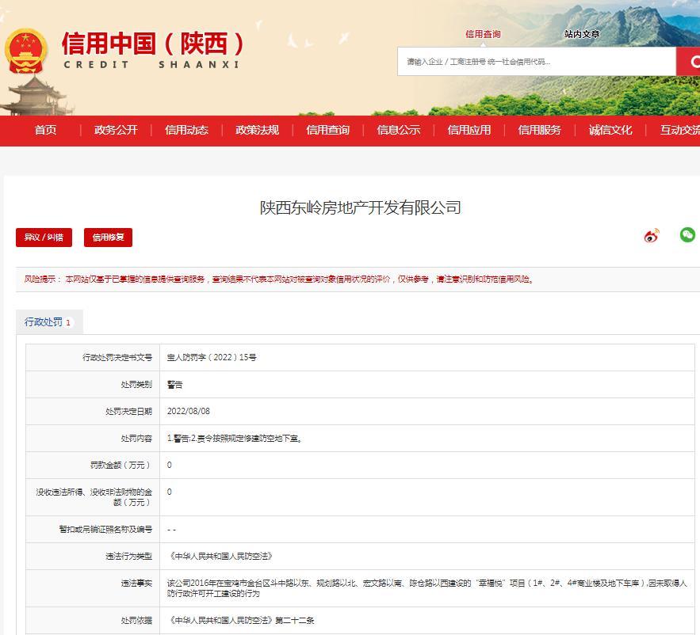Screen dimensions: 700x635
Task: Open 政务公开 menu item
Action: [x=116, y=130]
